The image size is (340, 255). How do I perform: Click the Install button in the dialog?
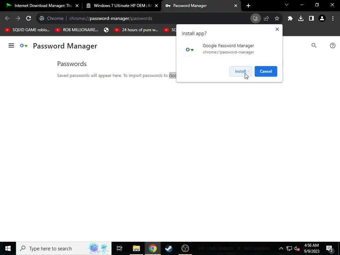[240, 71]
